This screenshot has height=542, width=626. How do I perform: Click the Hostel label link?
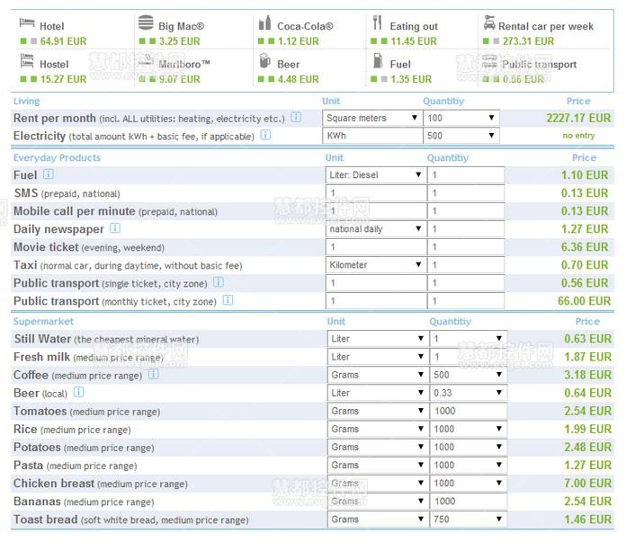pyautogui.click(x=54, y=65)
